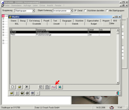Click the new counter document icon

13,87
